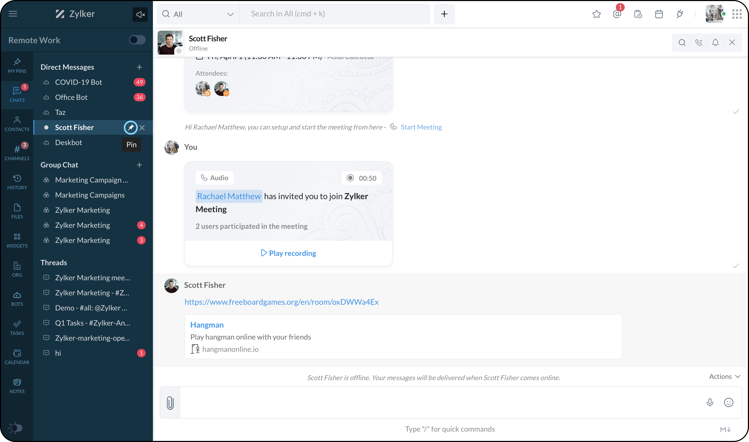
Task: Open the mentions @ icon
Action: (x=617, y=14)
